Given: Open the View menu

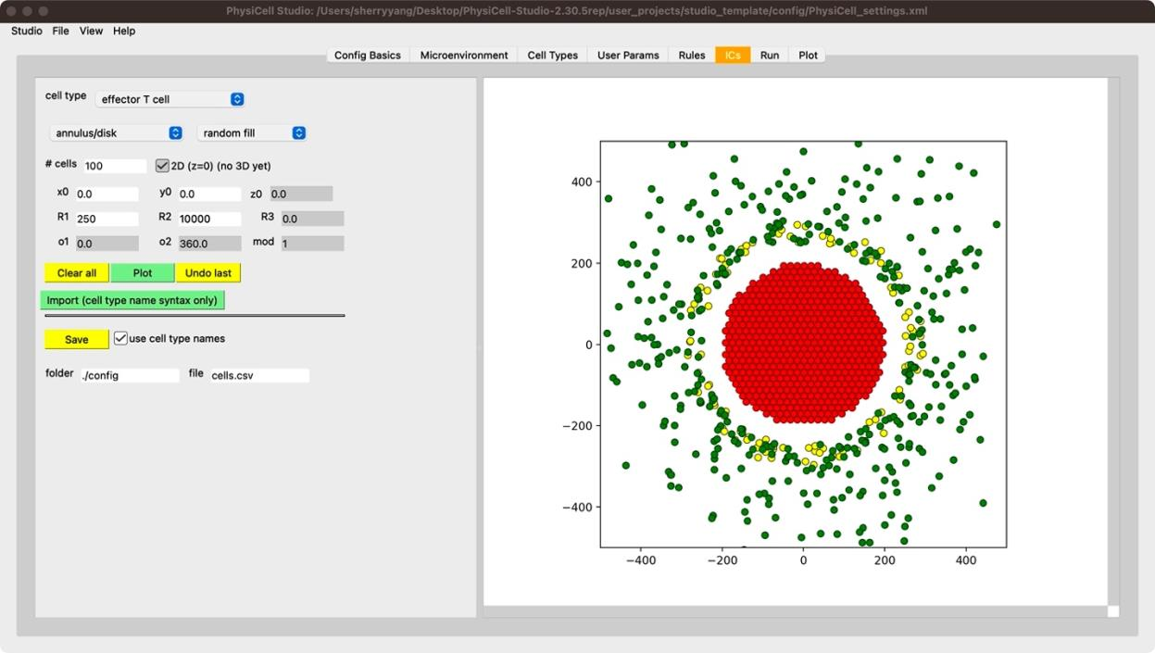Looking at the screenshot, I should pos(91,31).
